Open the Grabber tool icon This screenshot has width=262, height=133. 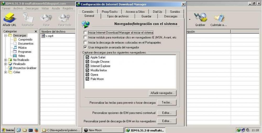[x=200, y=18]
